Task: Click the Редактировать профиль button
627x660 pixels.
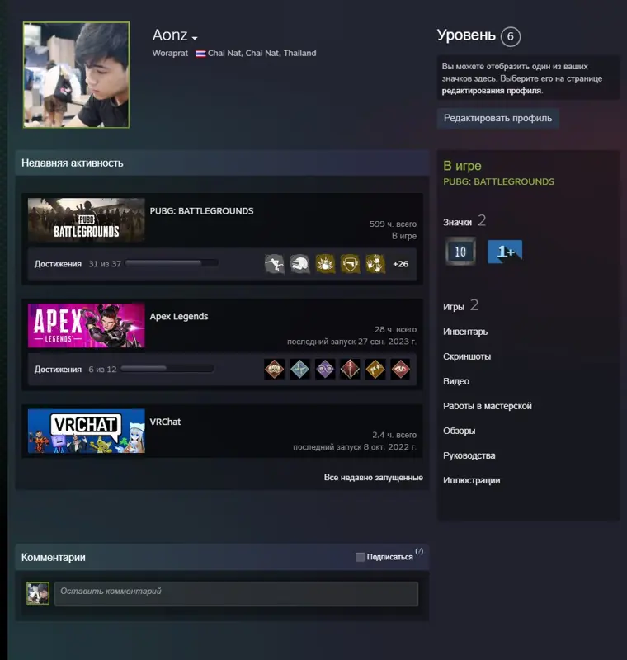Action: tap(497, 118)
